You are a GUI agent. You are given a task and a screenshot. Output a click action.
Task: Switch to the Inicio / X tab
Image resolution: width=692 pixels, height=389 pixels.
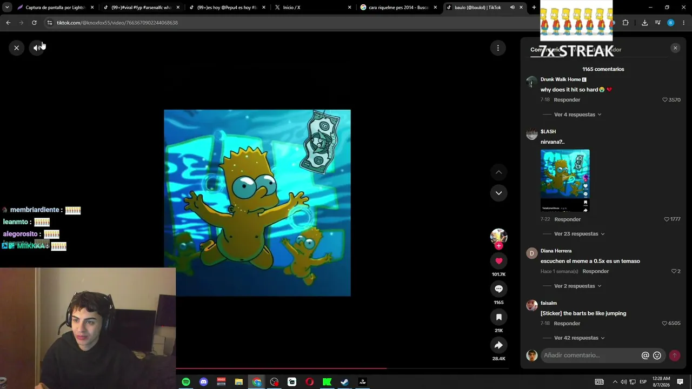pyautogui.click(x=312, y=8)
